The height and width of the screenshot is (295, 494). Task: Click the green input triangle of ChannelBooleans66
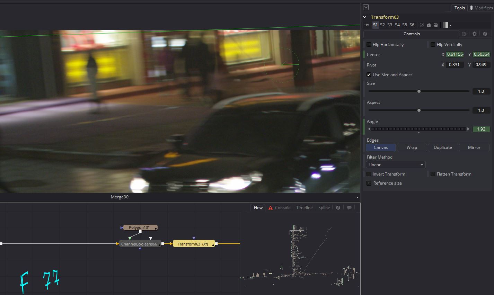pyautogui.click(x=130, y=238)
